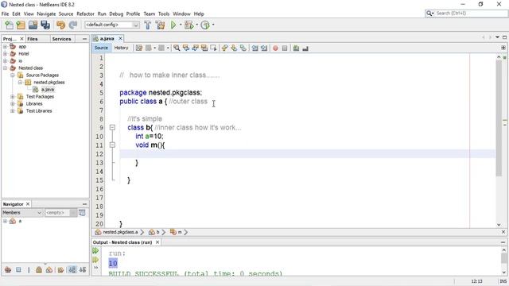Click the Shift Line Left icon

[x=254, y=48]
